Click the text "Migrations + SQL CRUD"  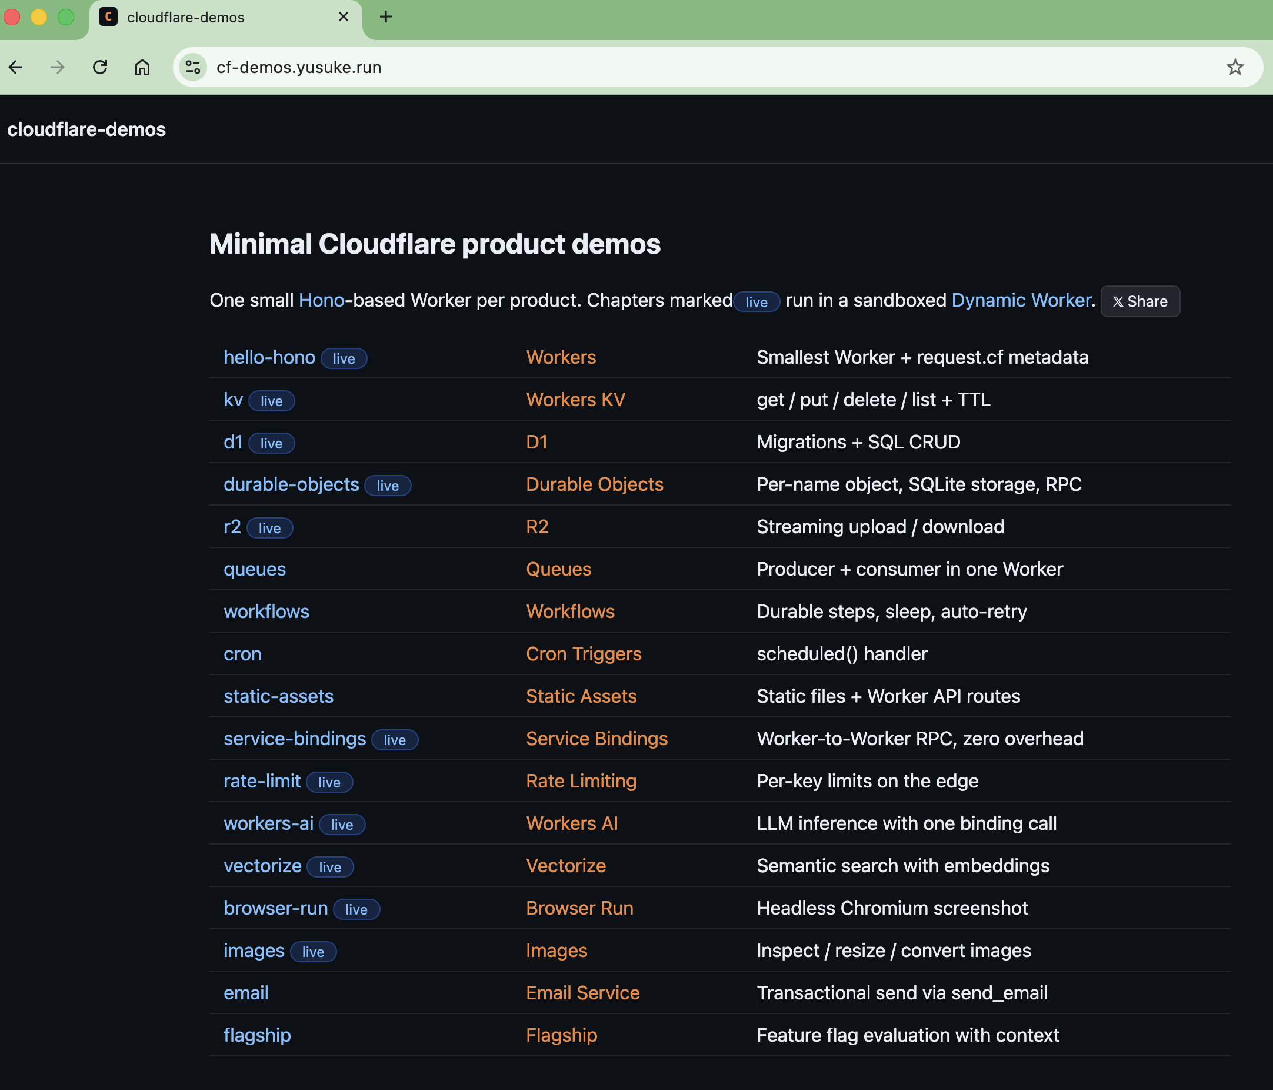(x=859, y=442)
